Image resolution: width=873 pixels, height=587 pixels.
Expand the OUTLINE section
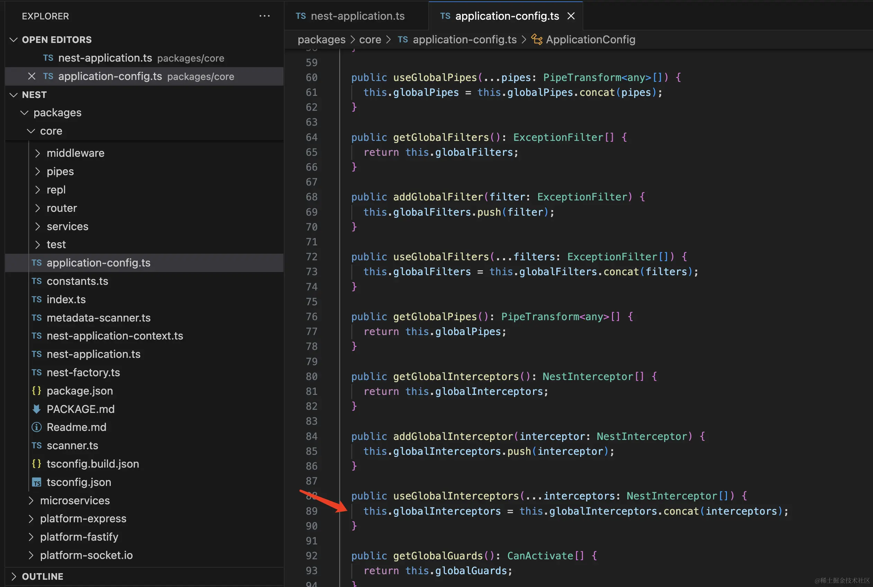point(14,577)
